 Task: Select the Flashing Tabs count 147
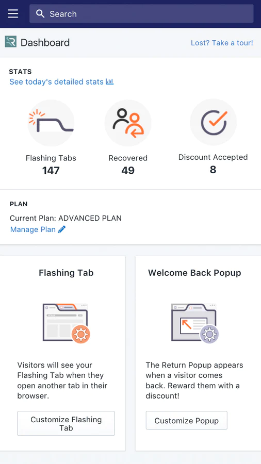(x=51, y=171)
